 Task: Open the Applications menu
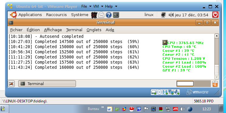[x=30, y=15]
